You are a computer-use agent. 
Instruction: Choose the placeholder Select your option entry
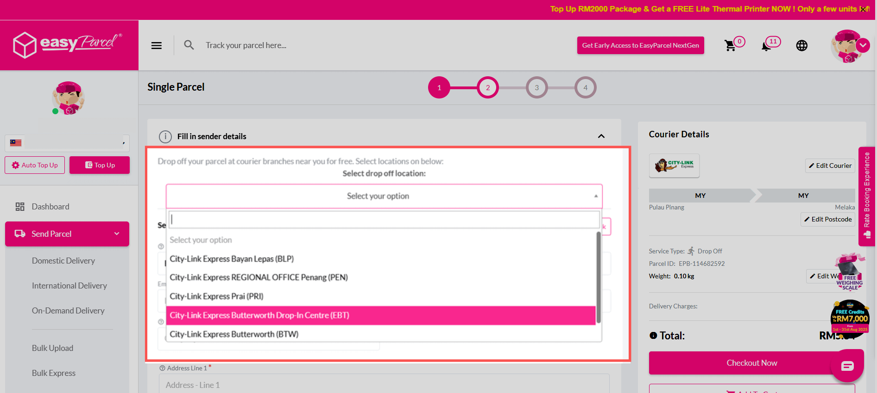tap(381, 240)
